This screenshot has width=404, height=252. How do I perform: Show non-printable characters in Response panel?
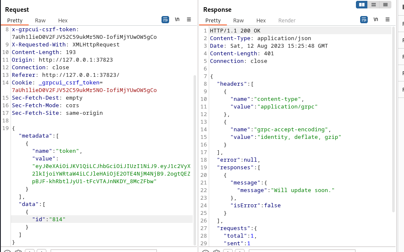click(376, 19)
